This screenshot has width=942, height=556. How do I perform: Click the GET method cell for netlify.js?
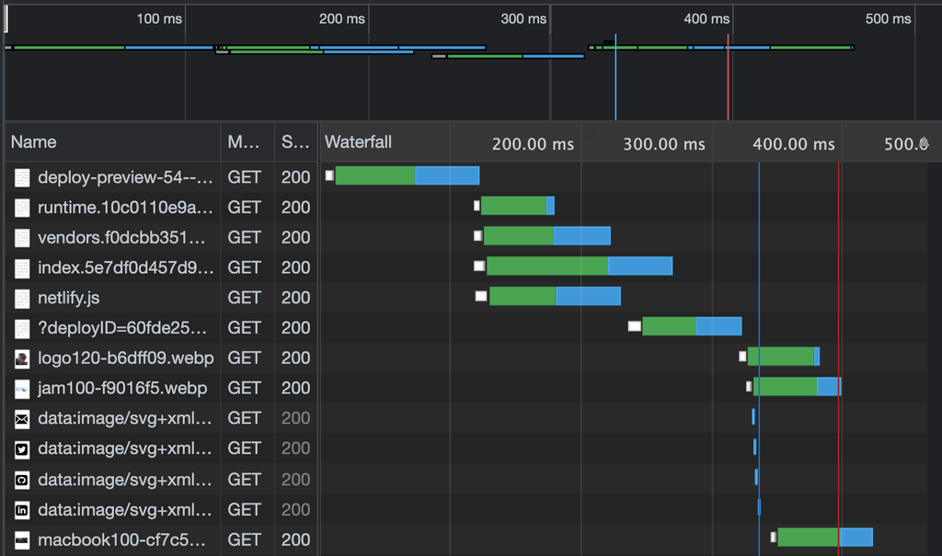[244, 299]
